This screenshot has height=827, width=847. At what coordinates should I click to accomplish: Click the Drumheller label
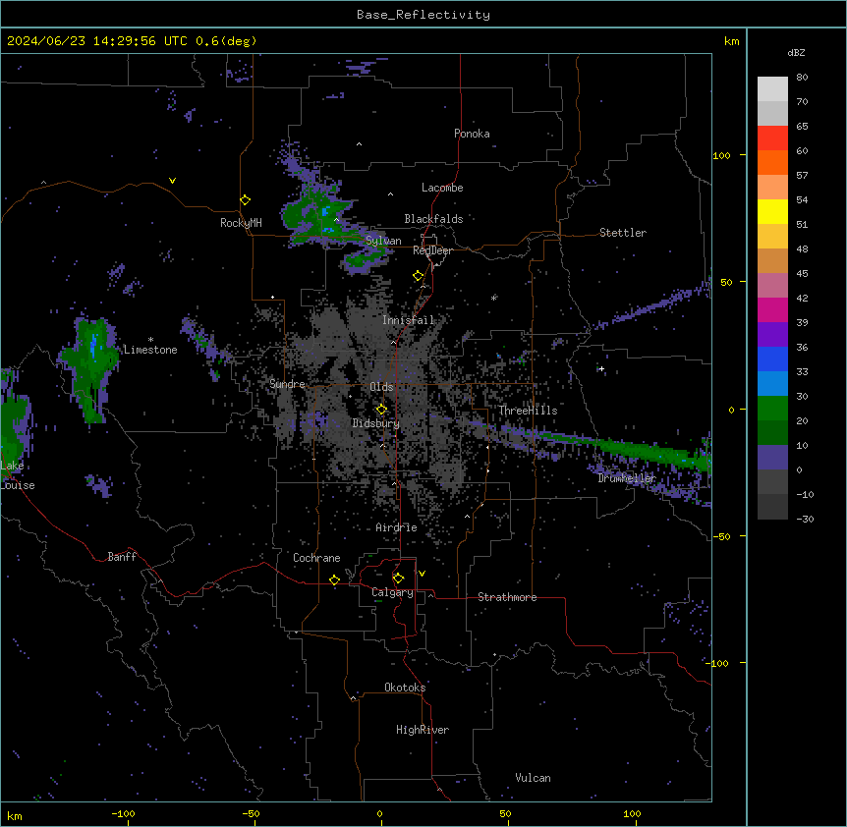pyautogui.click(x=627, y=478)
